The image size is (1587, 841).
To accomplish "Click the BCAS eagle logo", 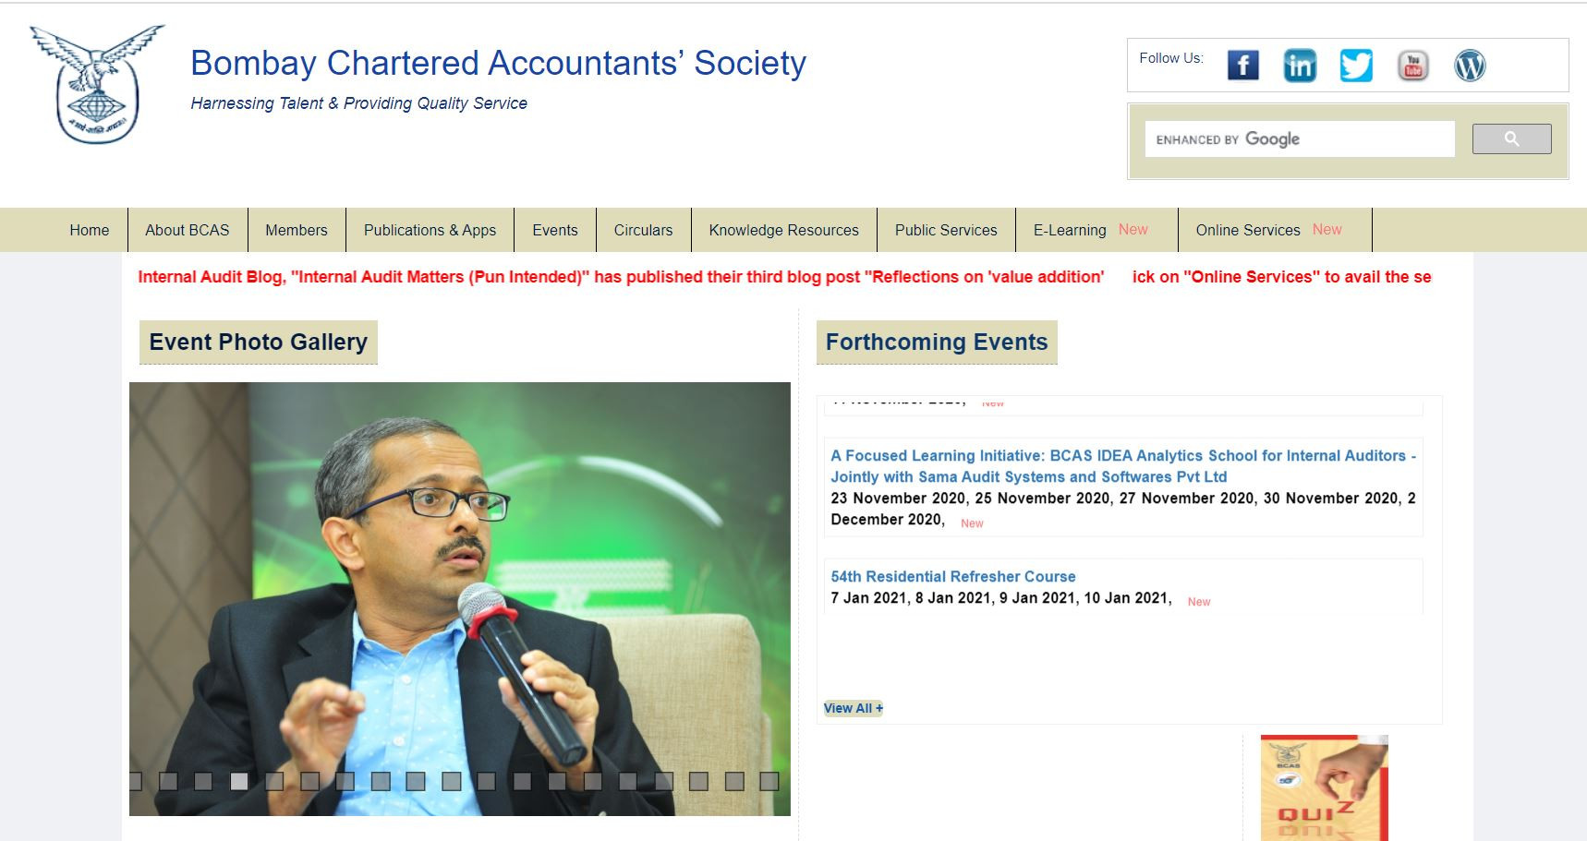I will coord(97,83).
